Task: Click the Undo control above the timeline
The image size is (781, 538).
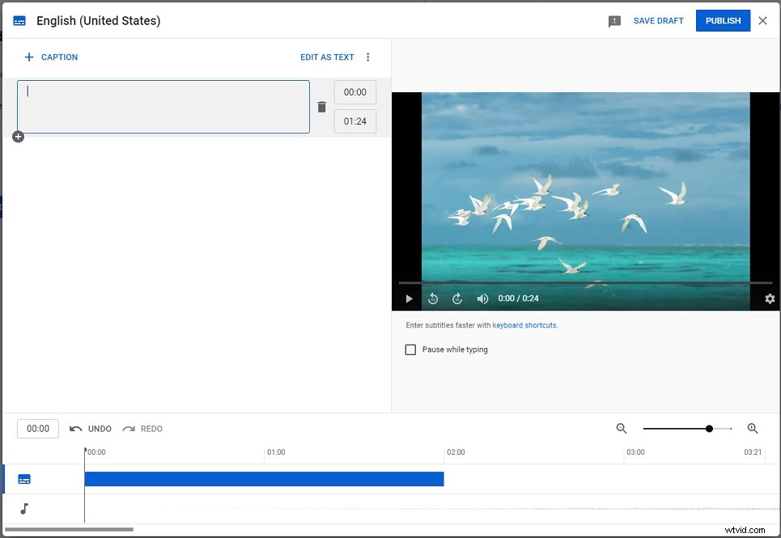Action: [x=91, y=428]
